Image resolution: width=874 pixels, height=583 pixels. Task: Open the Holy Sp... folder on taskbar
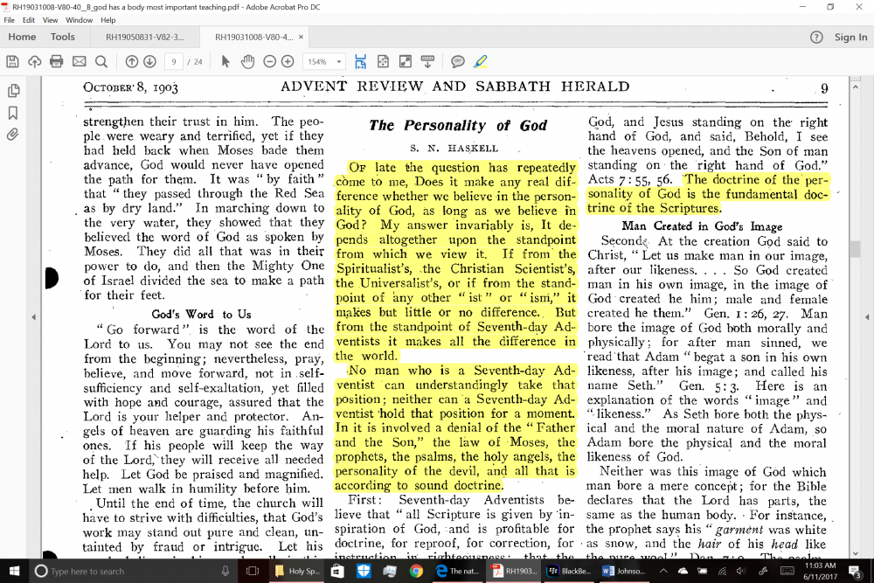[296, 571]
